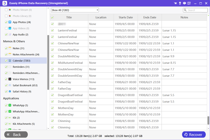
Task: Click sidebar scroll down arrow
Action: (48, 129)
